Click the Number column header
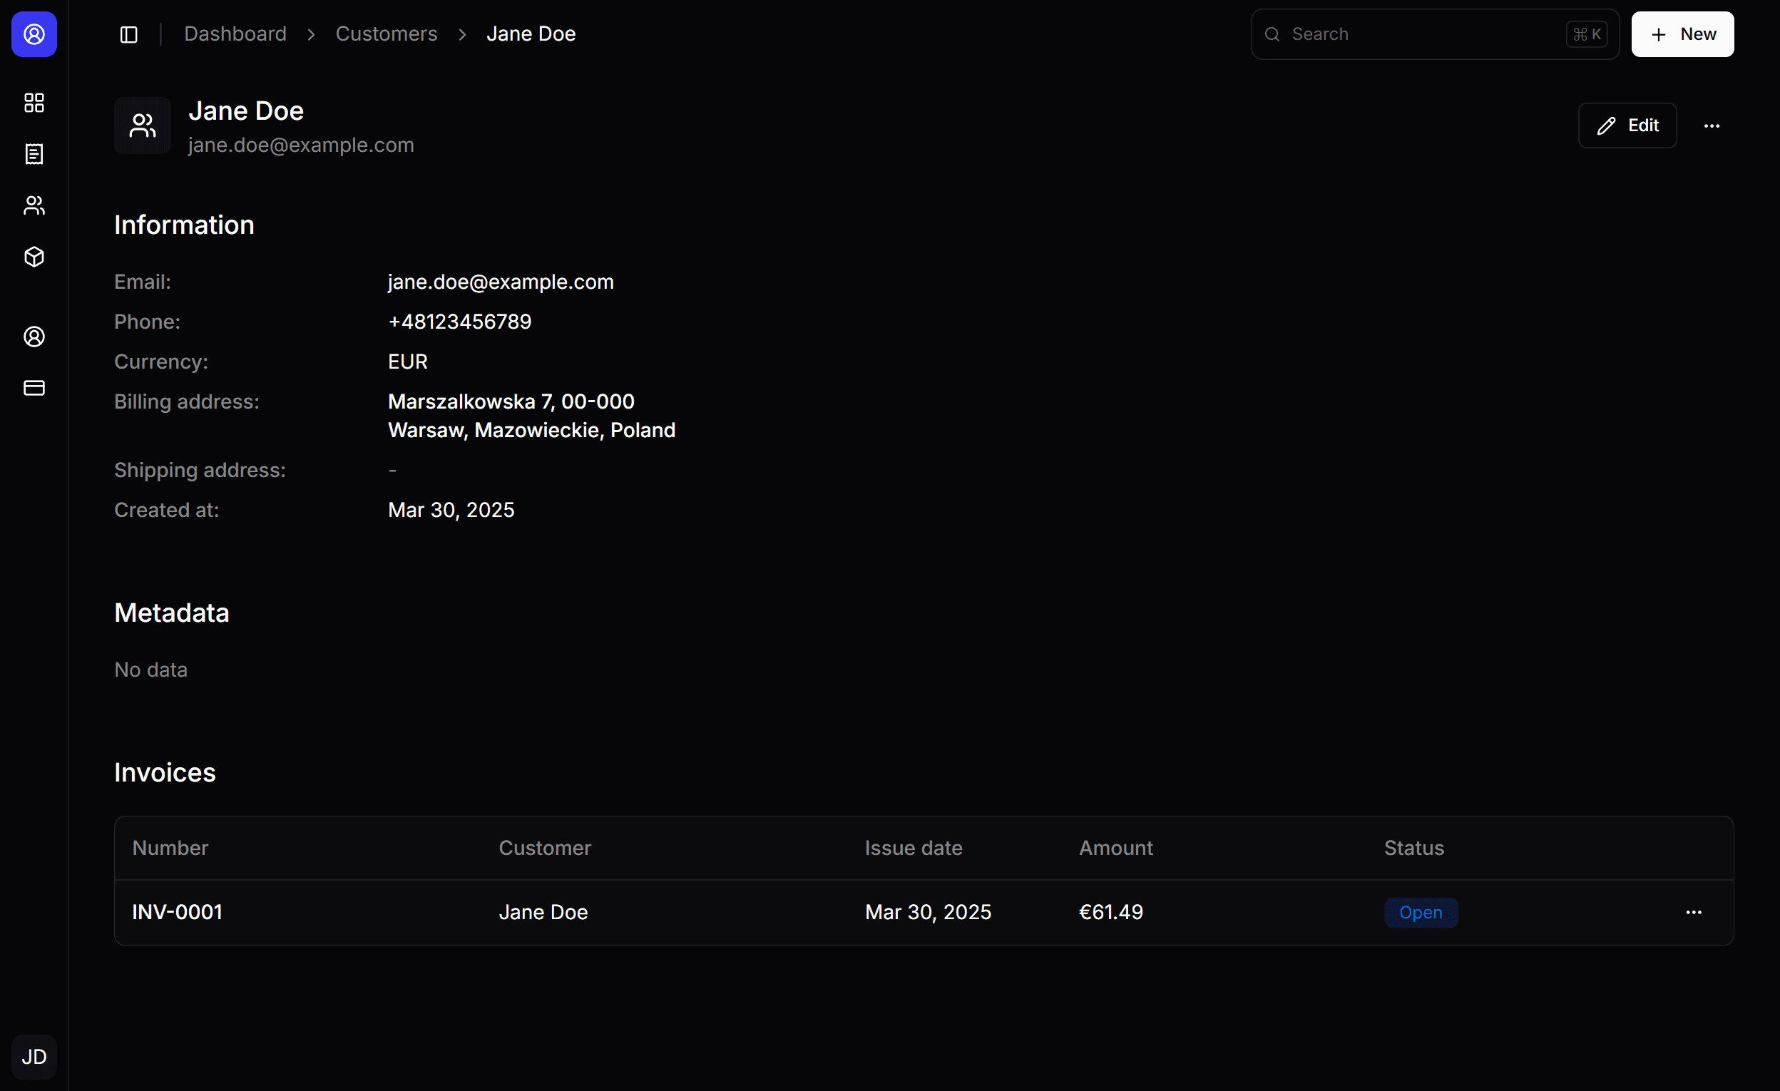Viewport: 1780px width, 1091px height. pyautogui.click(x=170, y=848)
